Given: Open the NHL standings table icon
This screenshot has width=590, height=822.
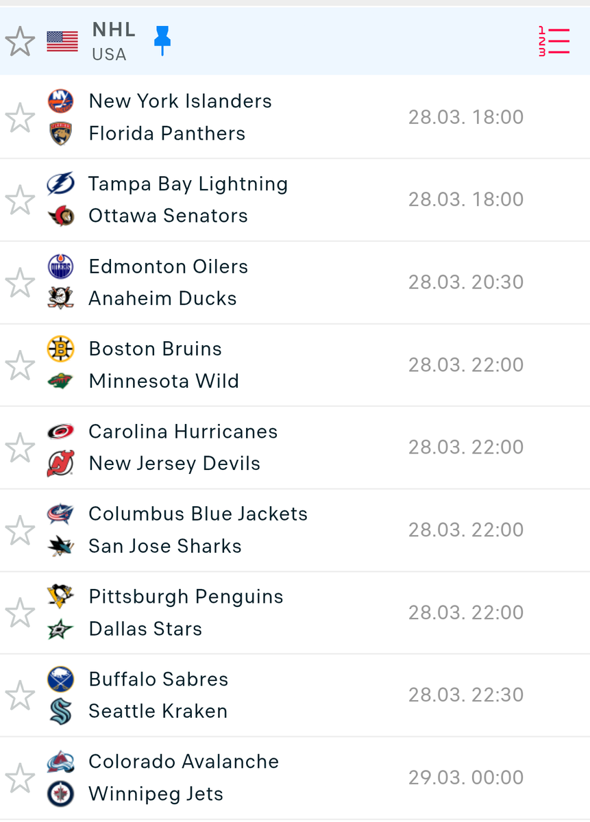Looking at the screenshot, I should [x=554, y=42].
